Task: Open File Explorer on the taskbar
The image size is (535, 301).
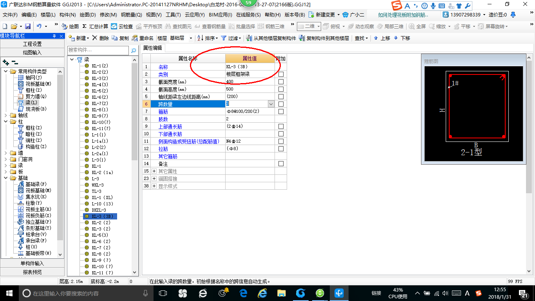Action: point(281,293)
